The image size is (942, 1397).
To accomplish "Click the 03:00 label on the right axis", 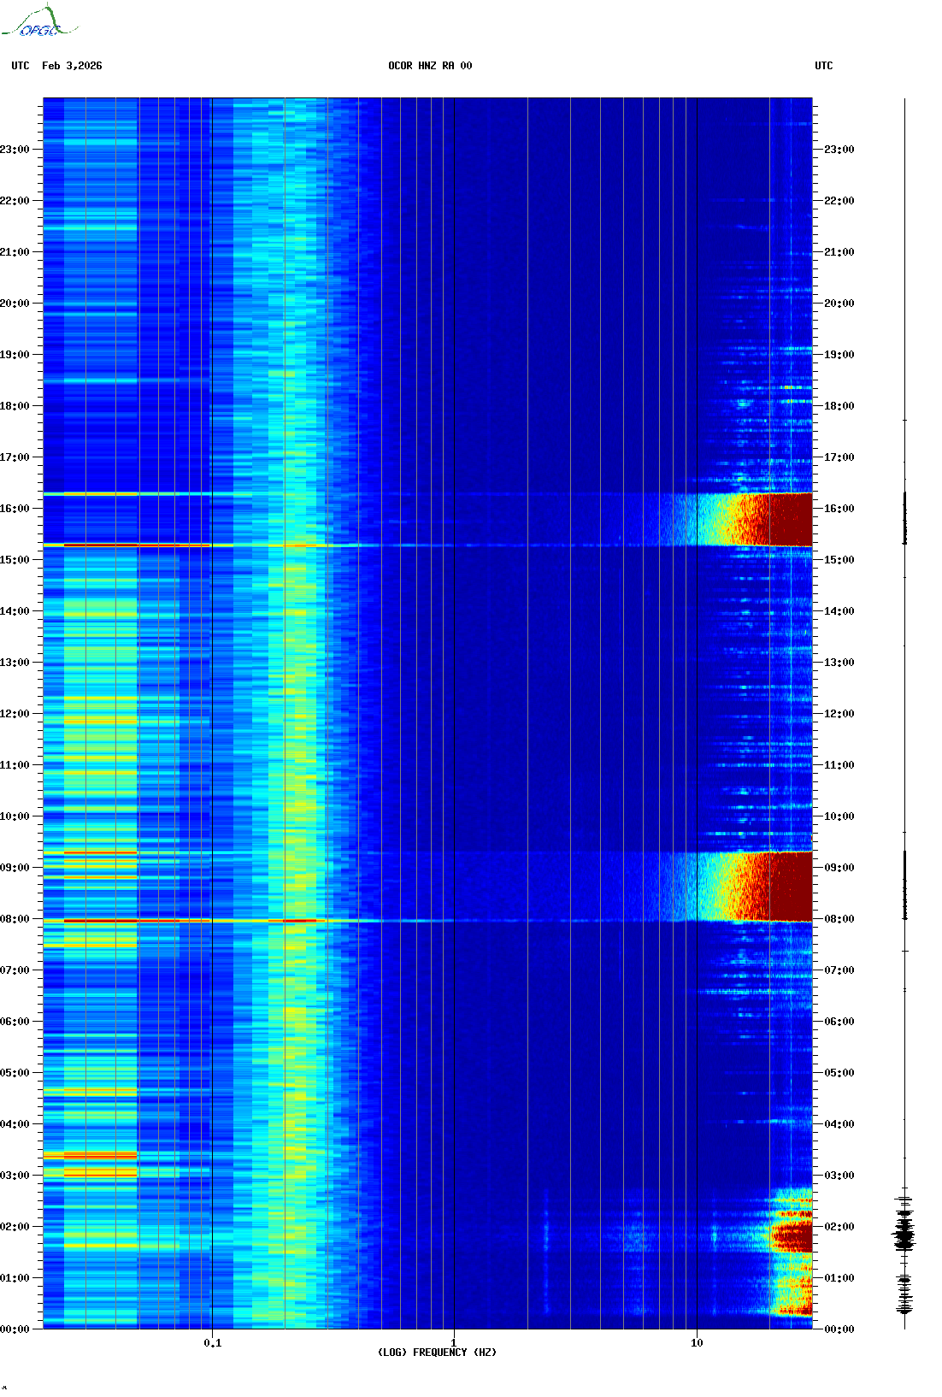I will click(839, 1176).
